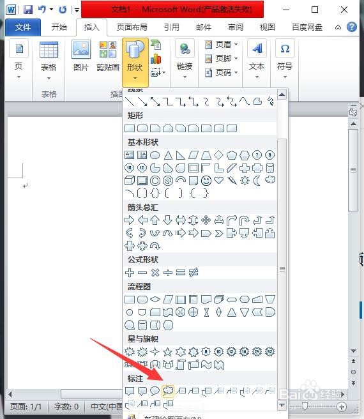Choose the flowchart decision diamond shape
This screenshot has height=419, width=364.
[x=155, y=300]
